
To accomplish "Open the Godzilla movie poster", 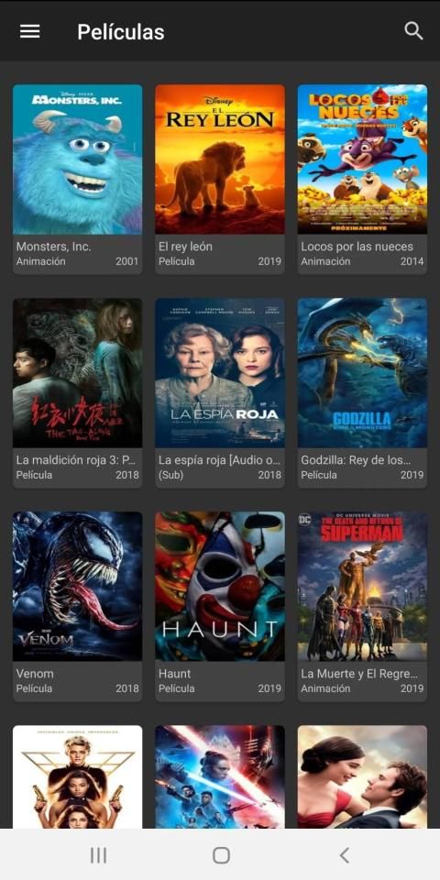I will click(363, 373).
